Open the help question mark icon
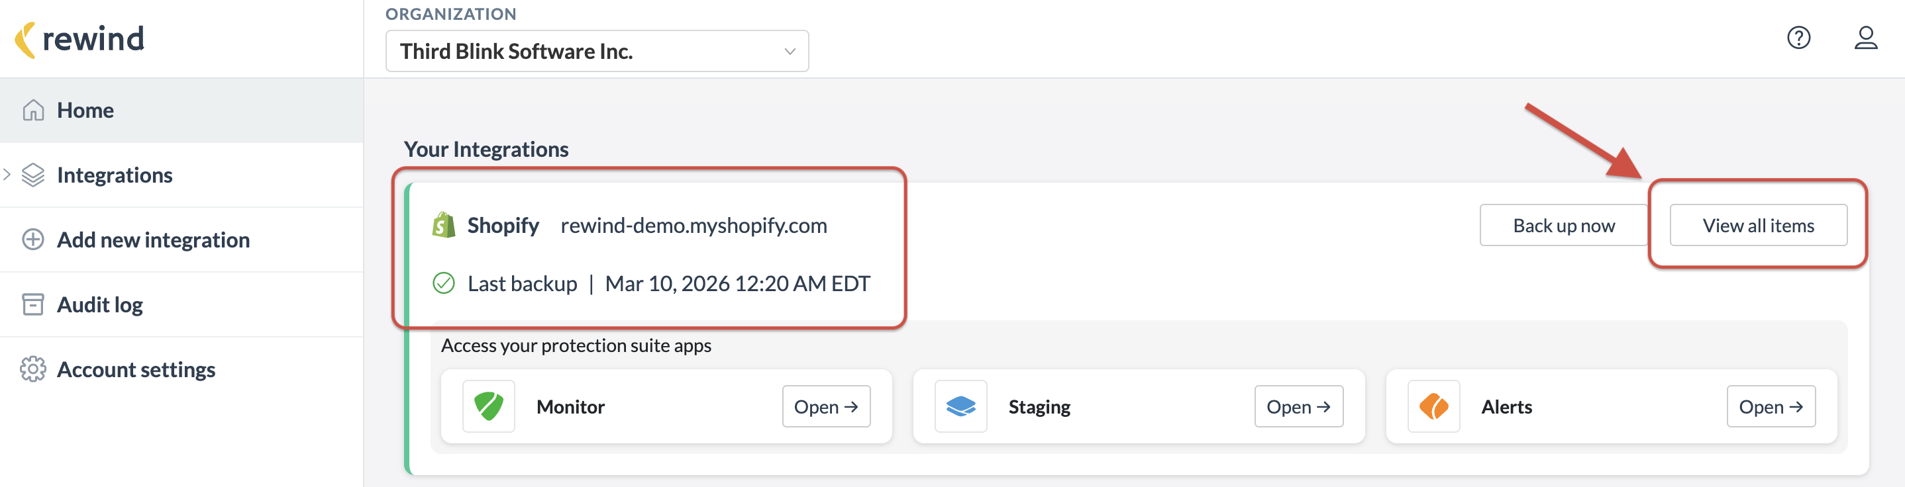The width and height of the screenshot is (1905, 487). [x=1798, y=38]
